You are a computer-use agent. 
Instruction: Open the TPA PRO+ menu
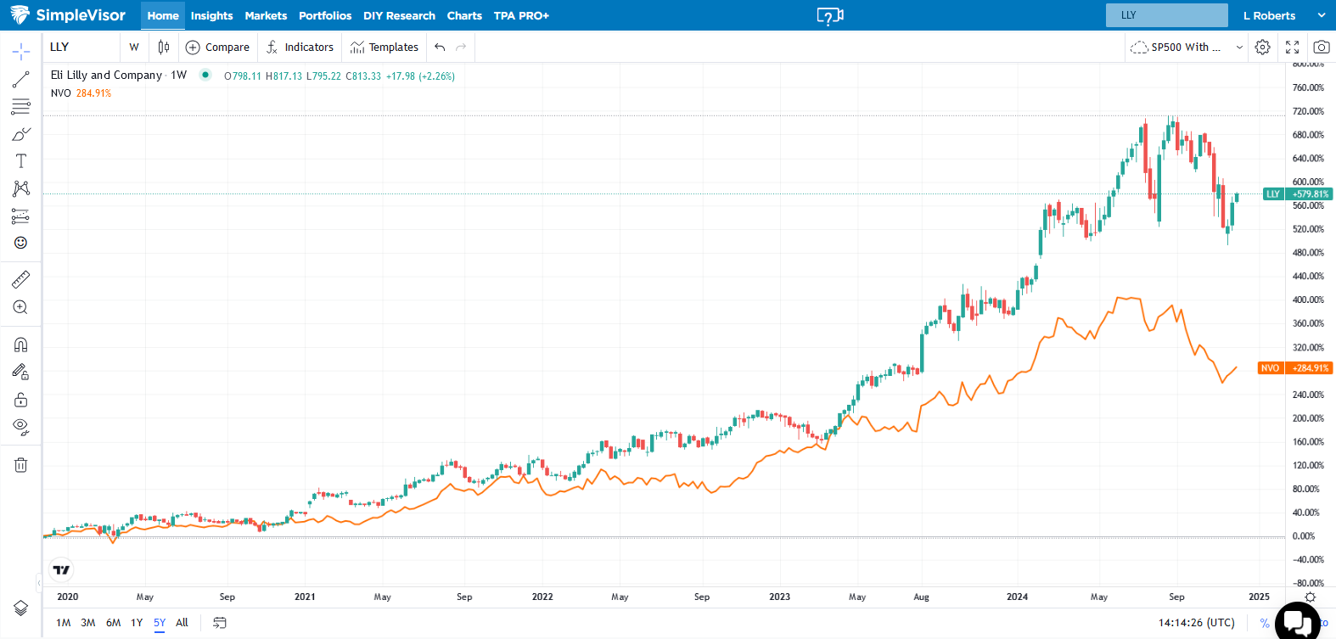tap(521, 15)
